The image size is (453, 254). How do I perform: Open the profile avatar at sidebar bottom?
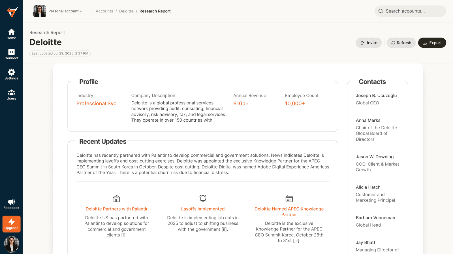click(x=11, y=244)
